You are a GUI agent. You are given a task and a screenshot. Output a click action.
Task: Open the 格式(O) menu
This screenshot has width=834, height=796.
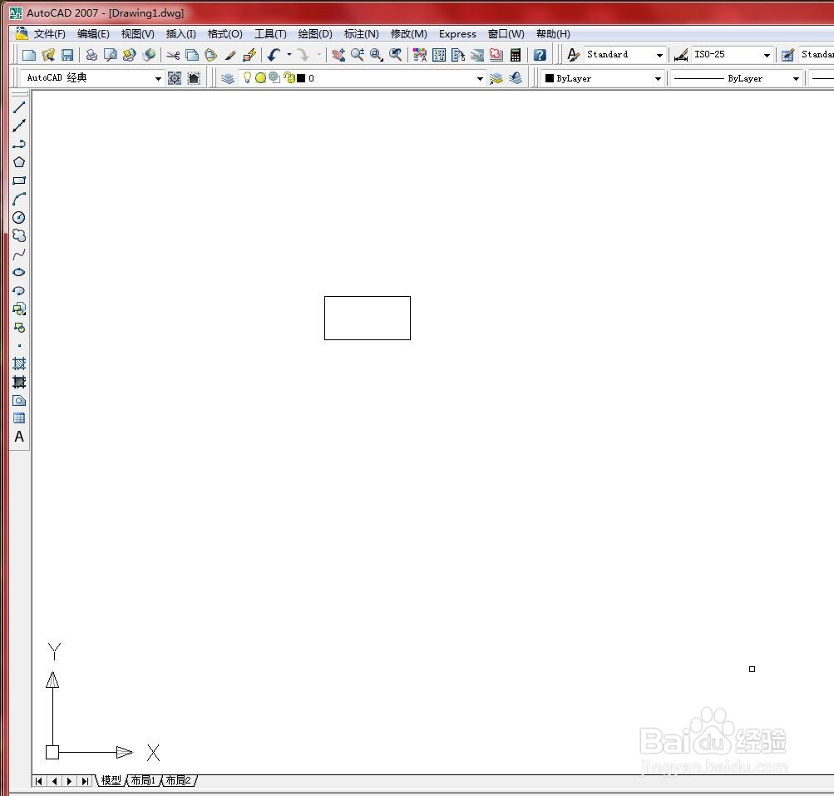(225, 34)
